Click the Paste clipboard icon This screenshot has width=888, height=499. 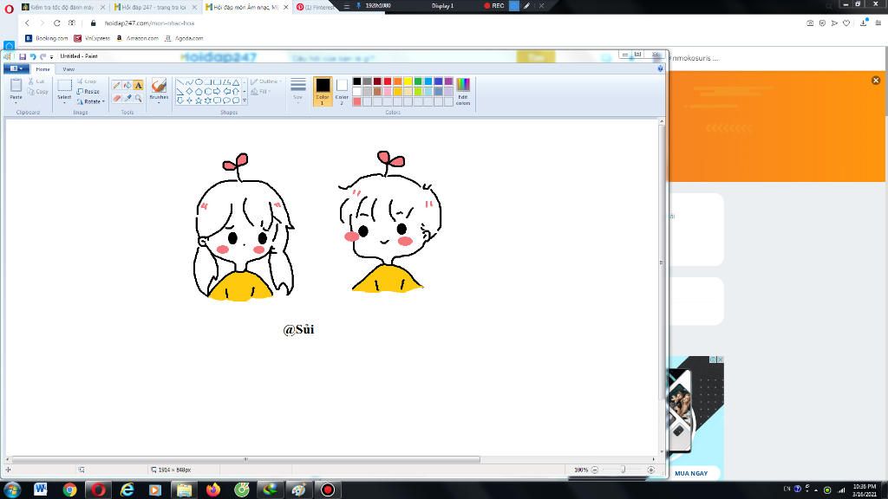click(16, 86)
